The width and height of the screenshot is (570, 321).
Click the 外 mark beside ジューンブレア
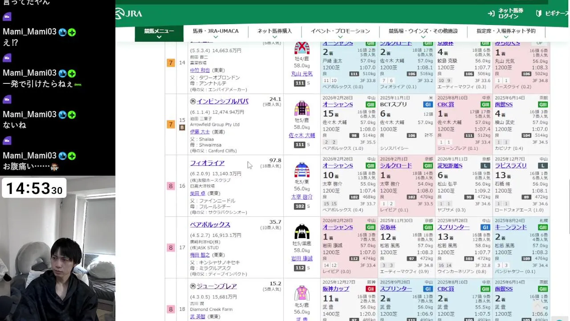(x=193, y=286)
